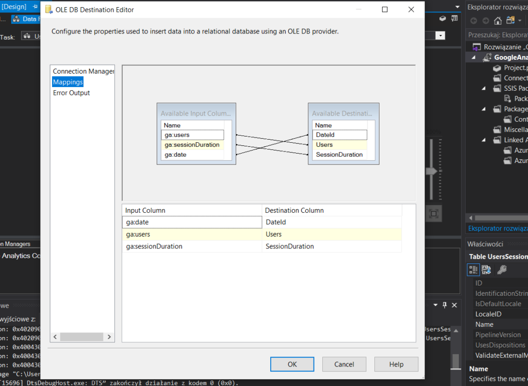Select the Mappings page
The width and height of the screenshot is (528, 386).
coord(68,82)
